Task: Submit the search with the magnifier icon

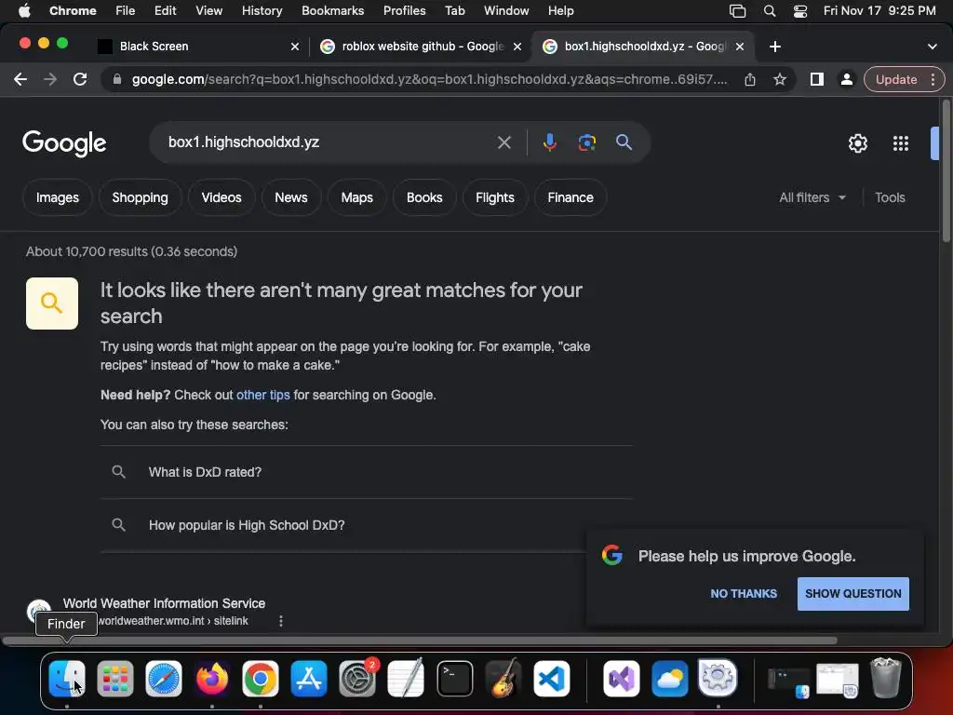Action: point(624,142)
